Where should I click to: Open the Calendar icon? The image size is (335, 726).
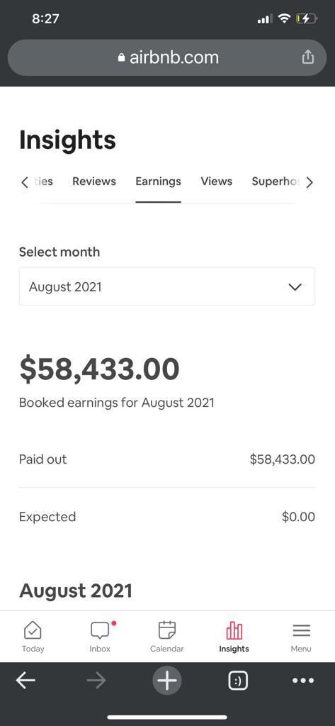pyautogui.click(x=167, y=630)
